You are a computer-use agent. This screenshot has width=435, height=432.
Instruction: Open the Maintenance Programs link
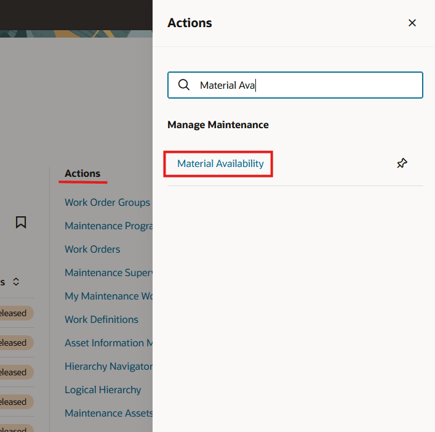[108, 226]
